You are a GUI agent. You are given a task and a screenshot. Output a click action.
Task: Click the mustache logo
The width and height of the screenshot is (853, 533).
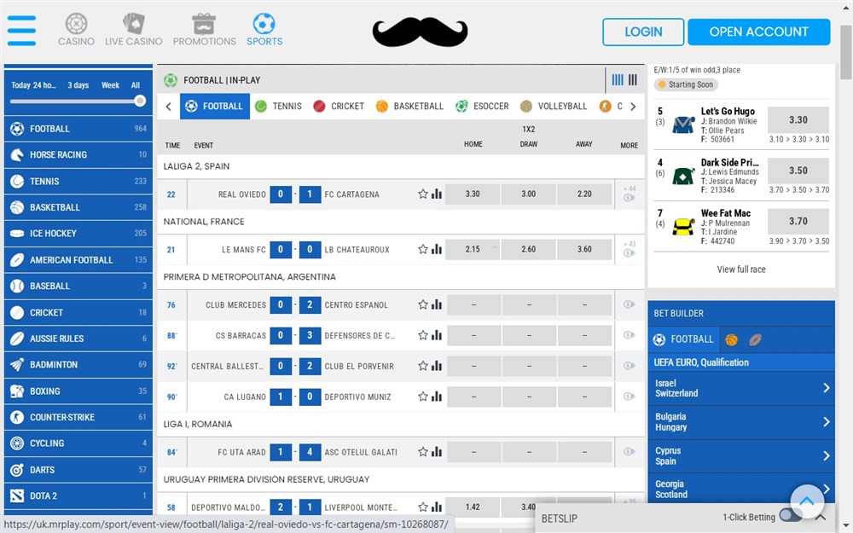(420, 32)
